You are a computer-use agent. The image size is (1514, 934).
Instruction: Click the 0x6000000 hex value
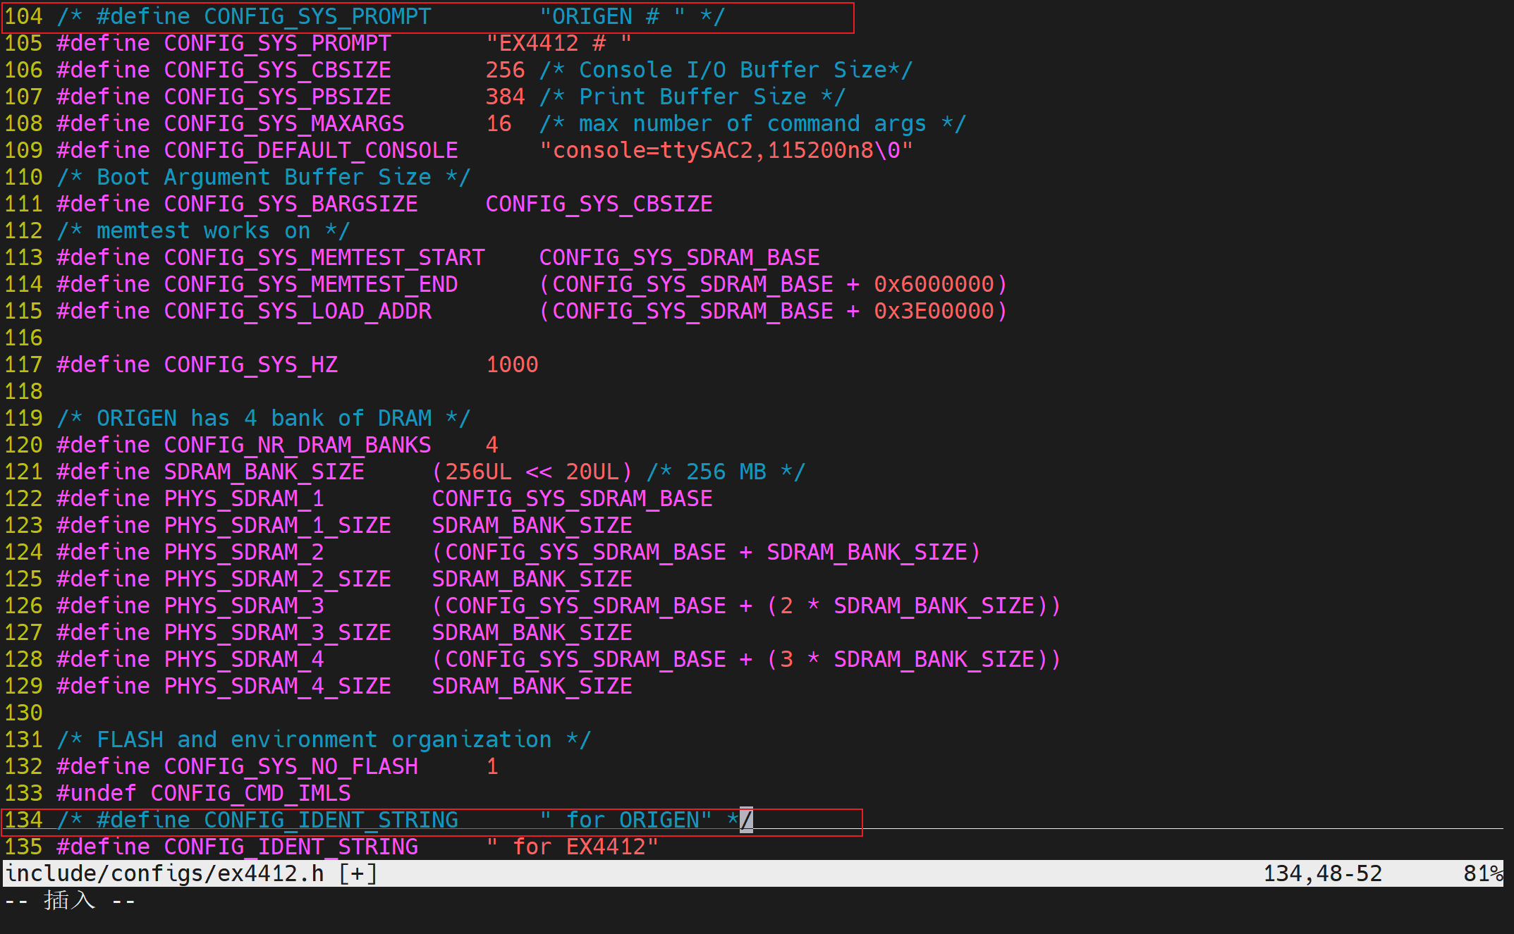934,285
